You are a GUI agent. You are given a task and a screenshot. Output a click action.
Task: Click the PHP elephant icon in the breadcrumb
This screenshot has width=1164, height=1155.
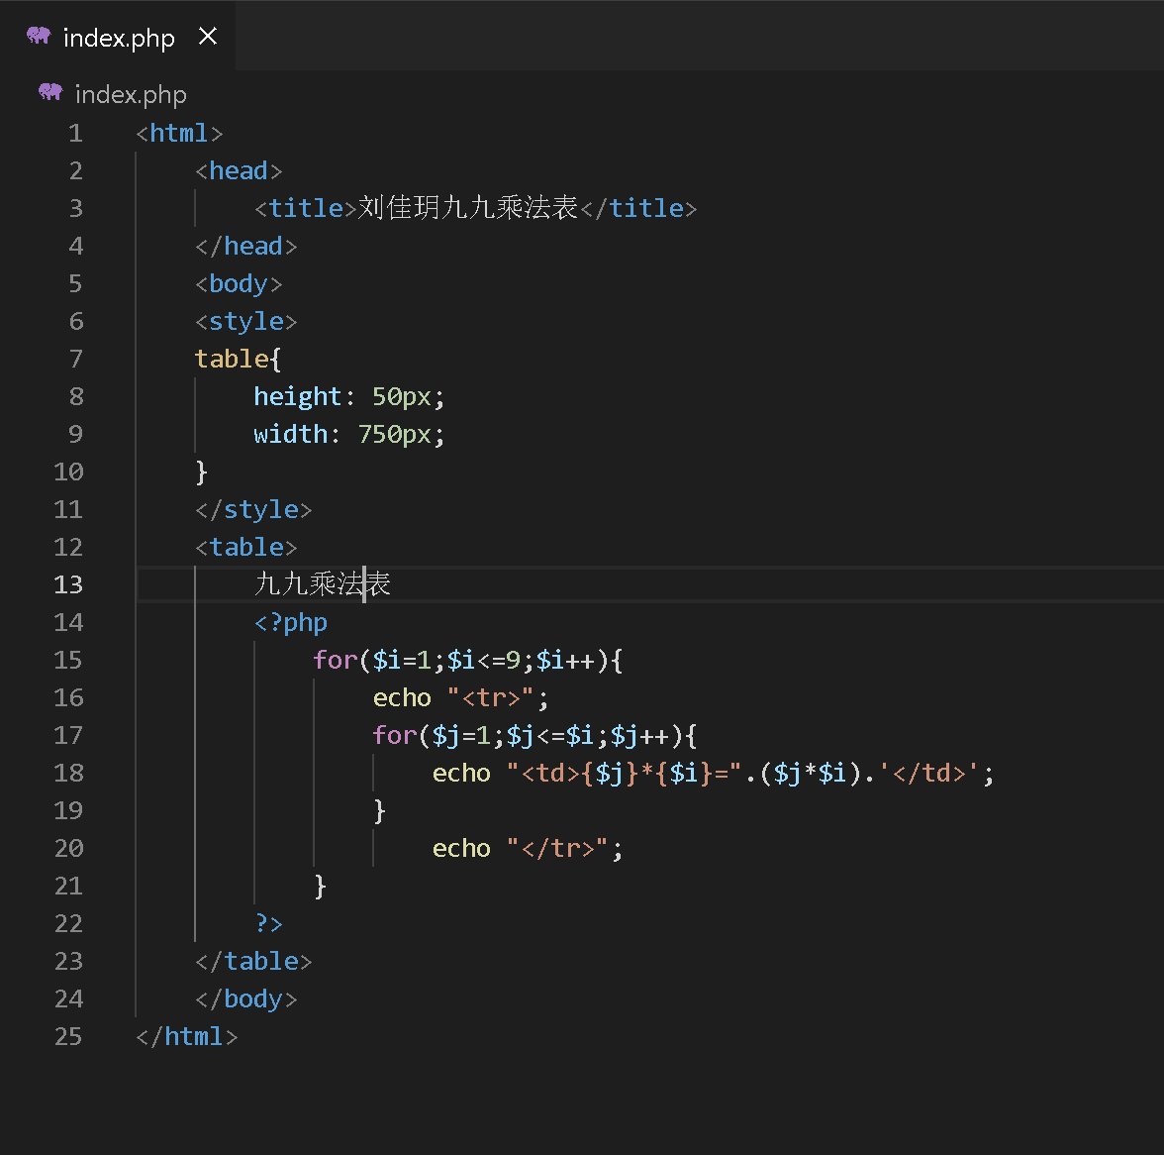[x=50, y=93]
